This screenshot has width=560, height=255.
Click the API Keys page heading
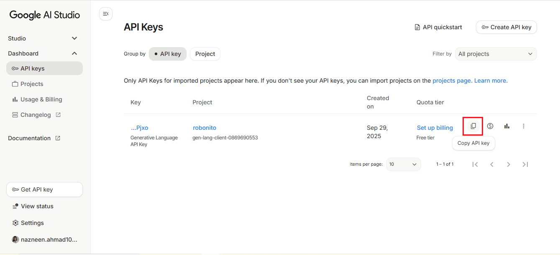(x=143, y=27)
